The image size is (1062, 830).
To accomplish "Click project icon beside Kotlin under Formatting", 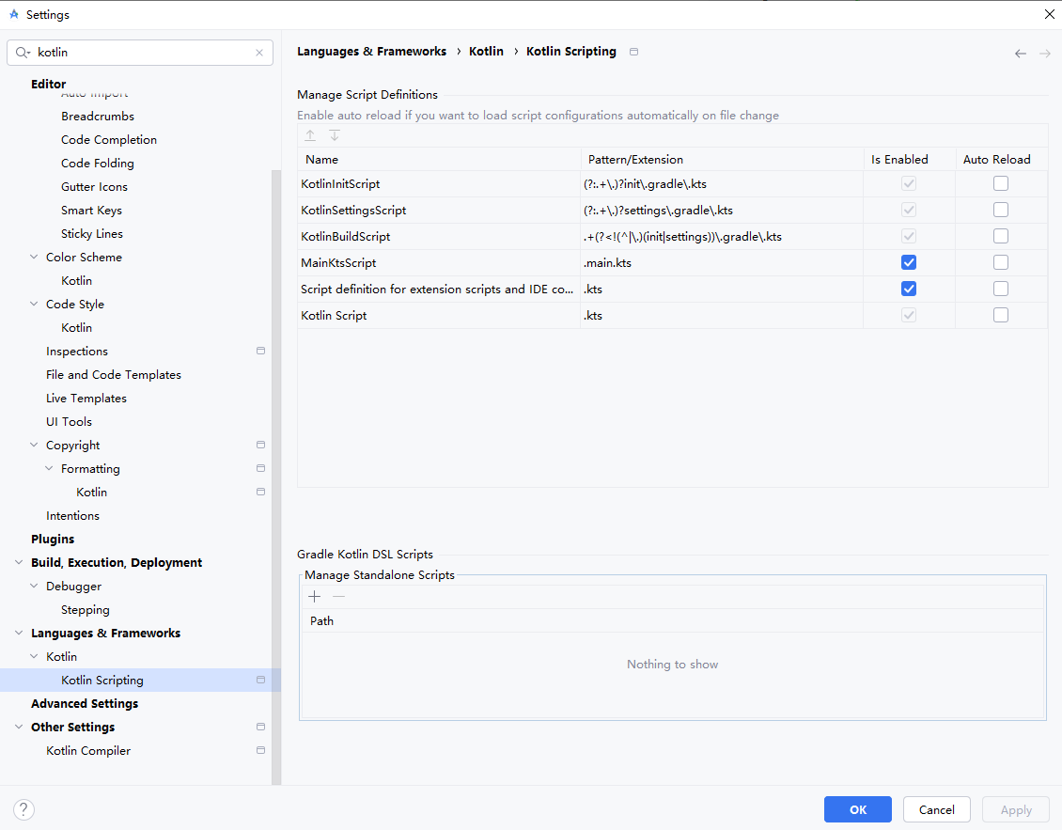I will [260, 492].
